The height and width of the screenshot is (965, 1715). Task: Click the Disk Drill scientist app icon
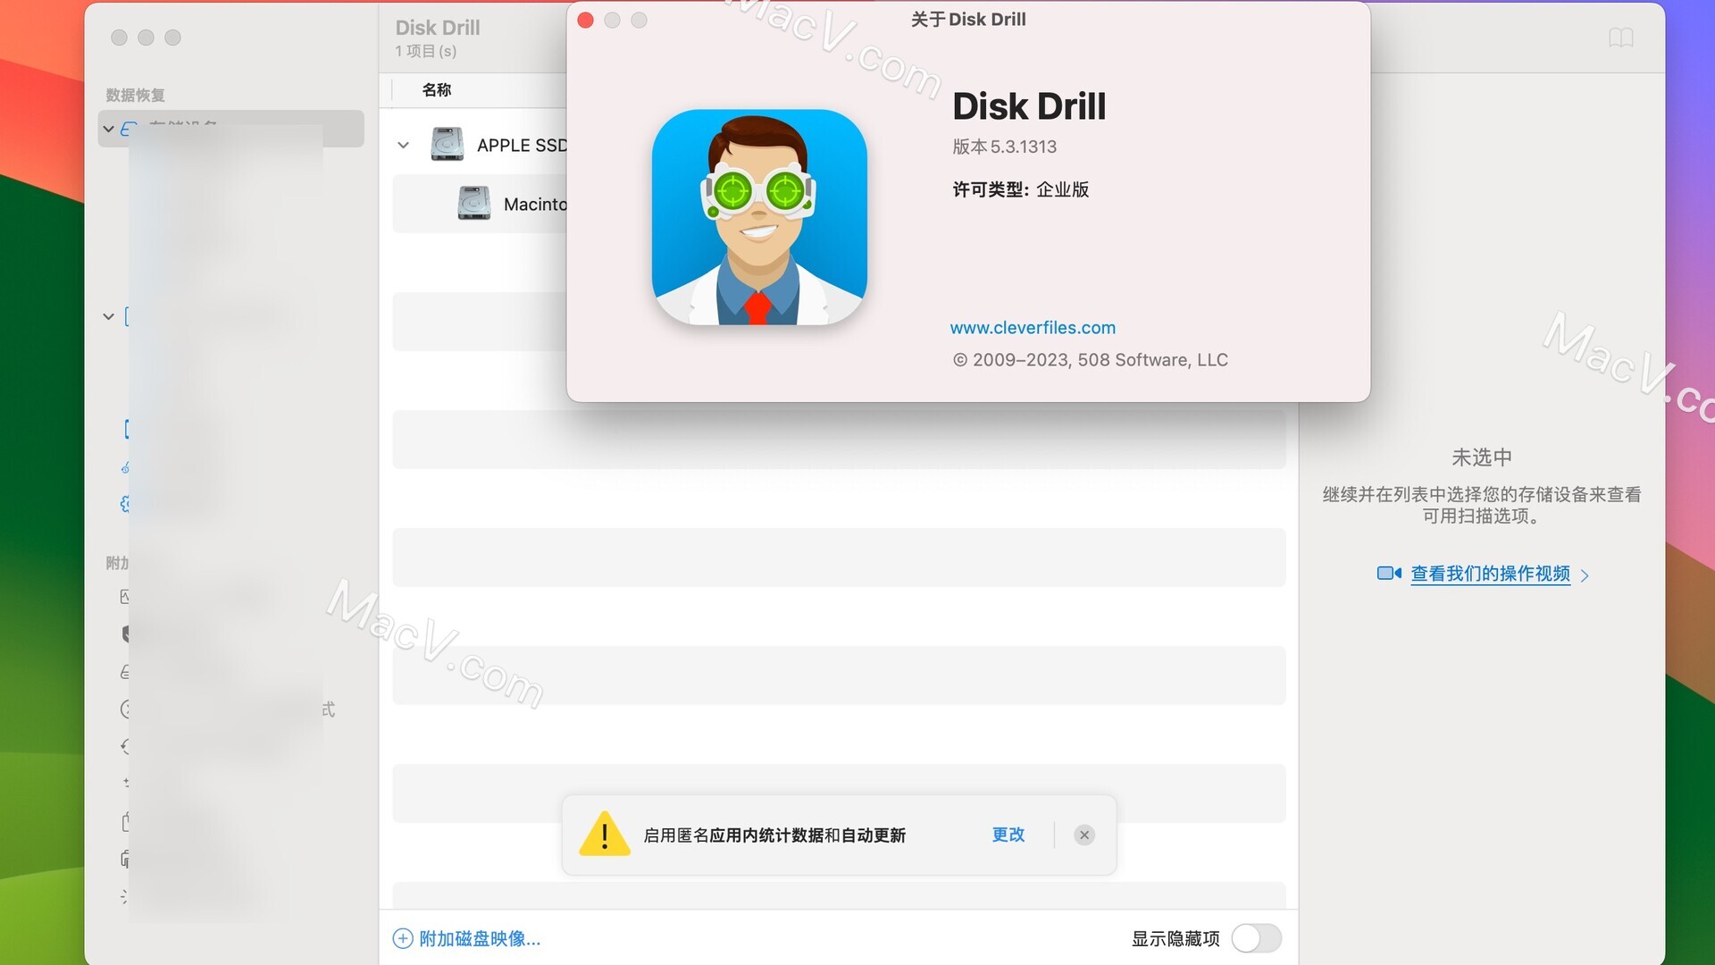point(759,217)
